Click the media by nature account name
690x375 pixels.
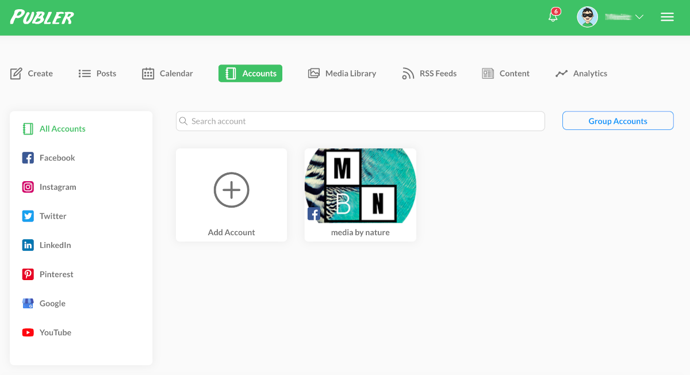361,232
